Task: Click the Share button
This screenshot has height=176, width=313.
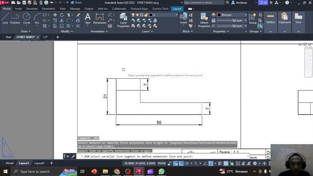Action: point(76,2)
